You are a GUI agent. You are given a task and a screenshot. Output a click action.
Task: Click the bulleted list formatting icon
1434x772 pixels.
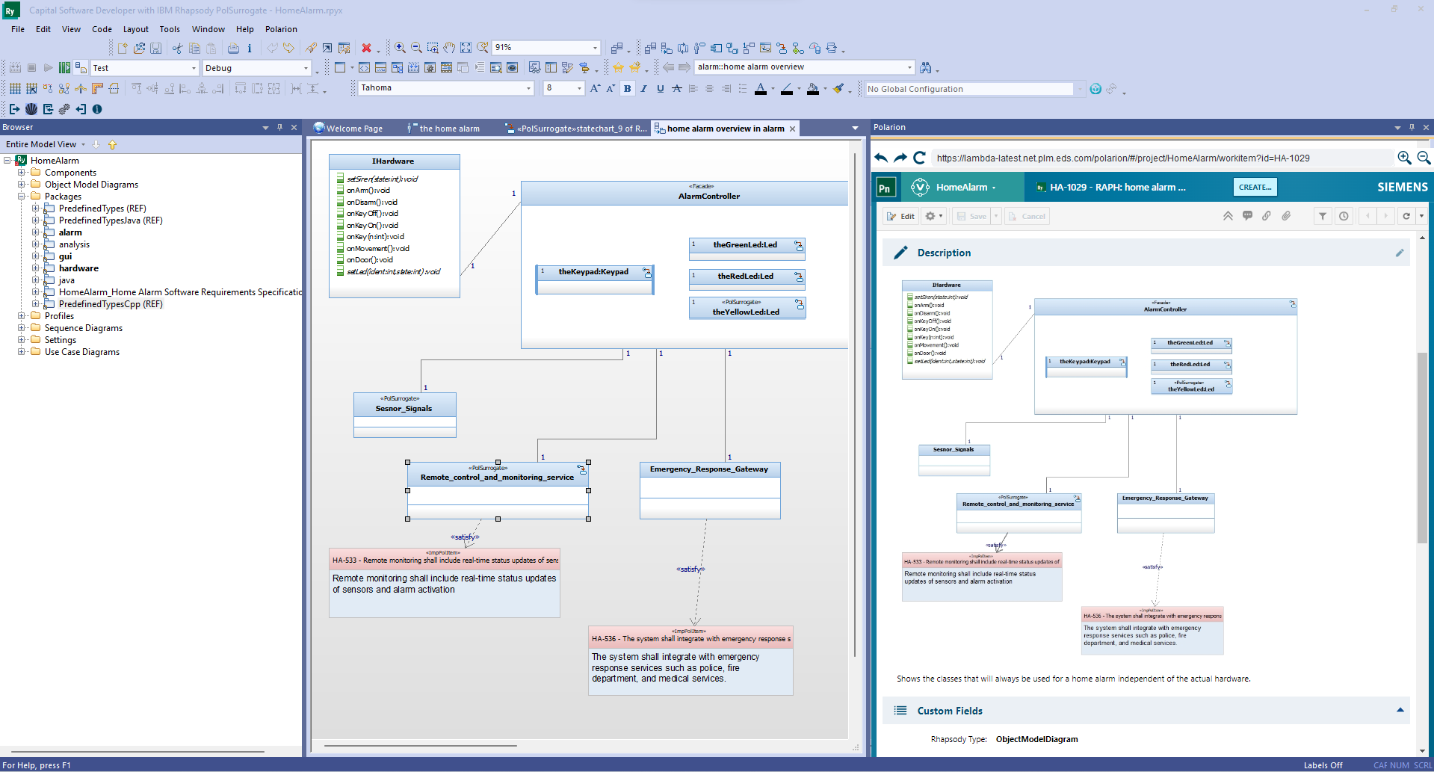[742, 88]
